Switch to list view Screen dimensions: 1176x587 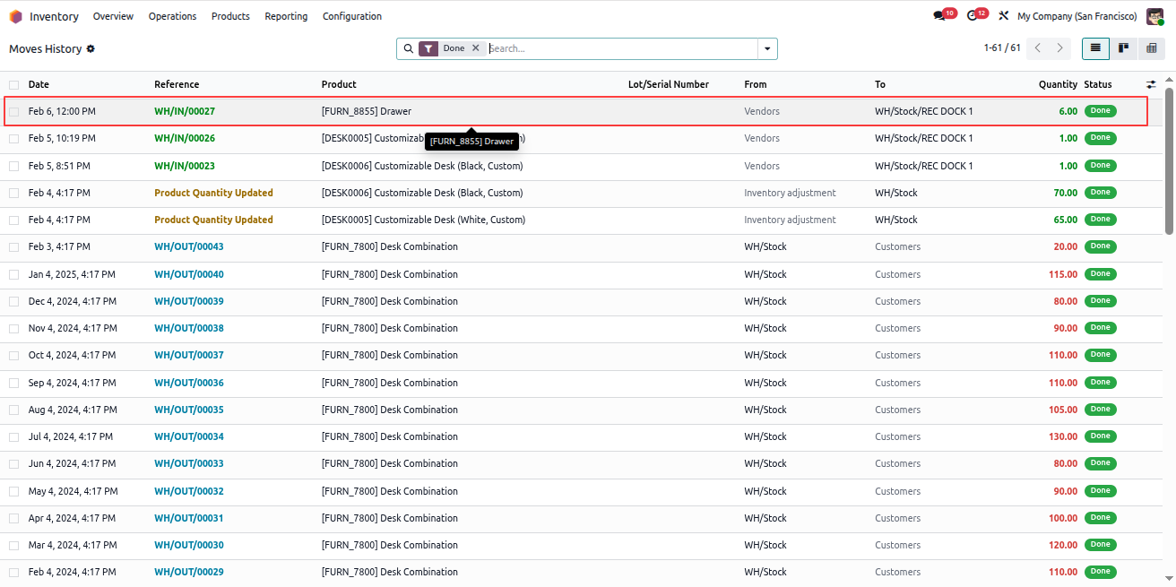click(1095, 48)
